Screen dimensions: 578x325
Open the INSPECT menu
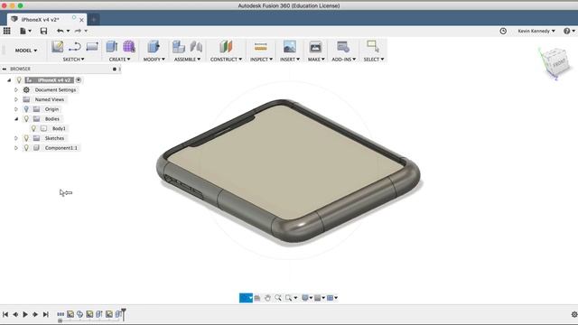point(261,59)
